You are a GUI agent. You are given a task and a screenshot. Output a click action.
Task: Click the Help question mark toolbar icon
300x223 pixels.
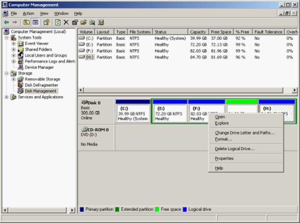[x=46, y=22]
